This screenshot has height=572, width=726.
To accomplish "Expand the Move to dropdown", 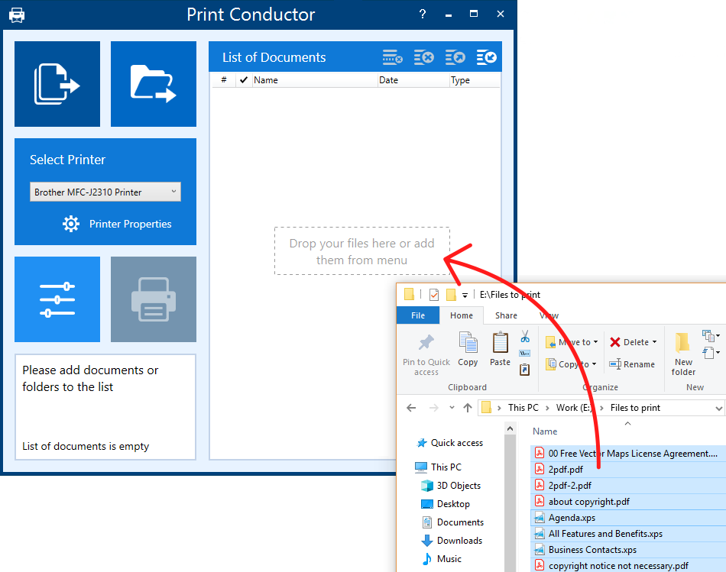I will pyautogui.click(x=596, y=342).
